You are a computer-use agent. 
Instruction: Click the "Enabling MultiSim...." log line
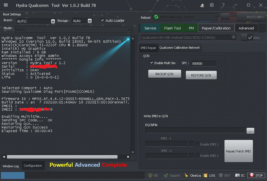point(25,117)
